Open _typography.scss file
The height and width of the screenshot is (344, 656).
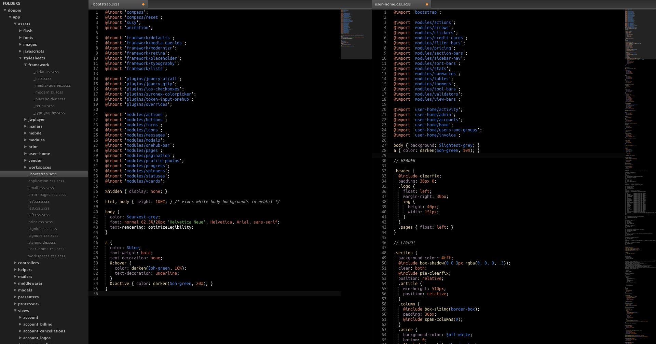click(x=49, y=113)
